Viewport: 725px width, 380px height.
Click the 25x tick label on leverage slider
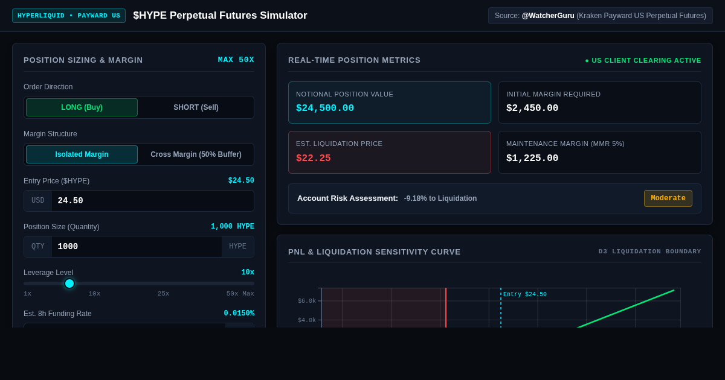click(x=163, y=294)
